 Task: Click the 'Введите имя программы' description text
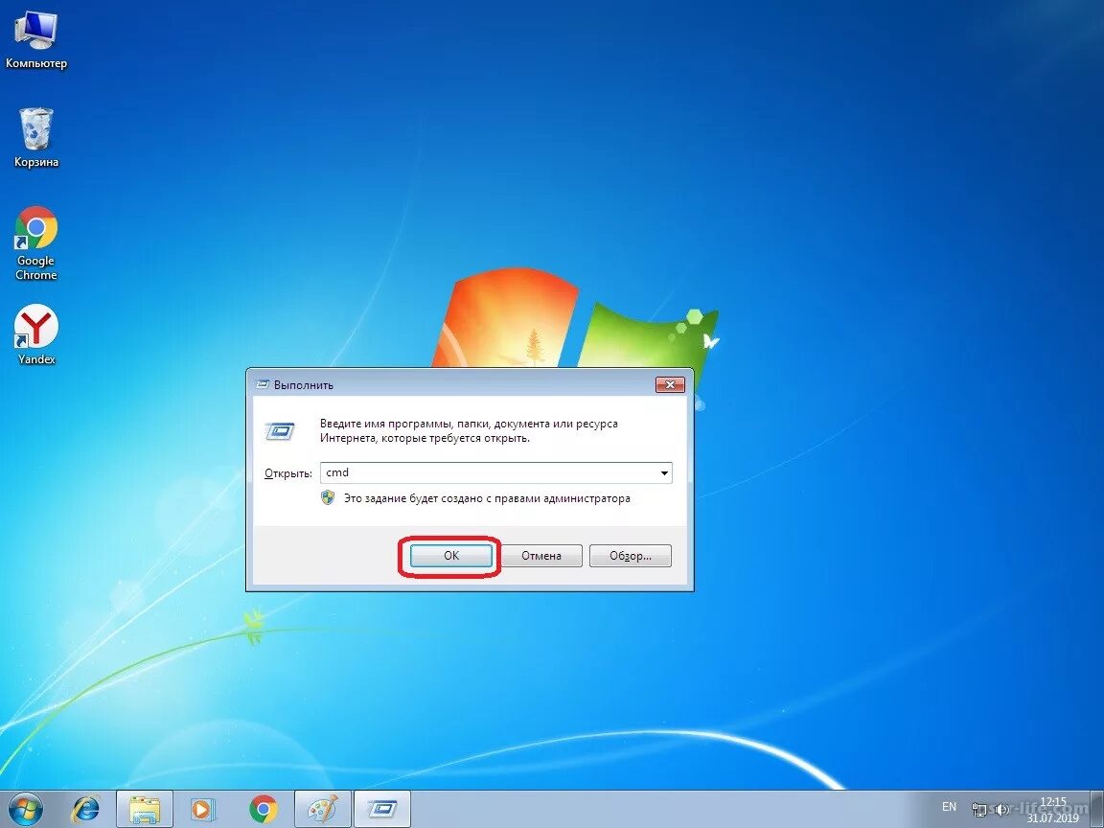click(469, 431)
